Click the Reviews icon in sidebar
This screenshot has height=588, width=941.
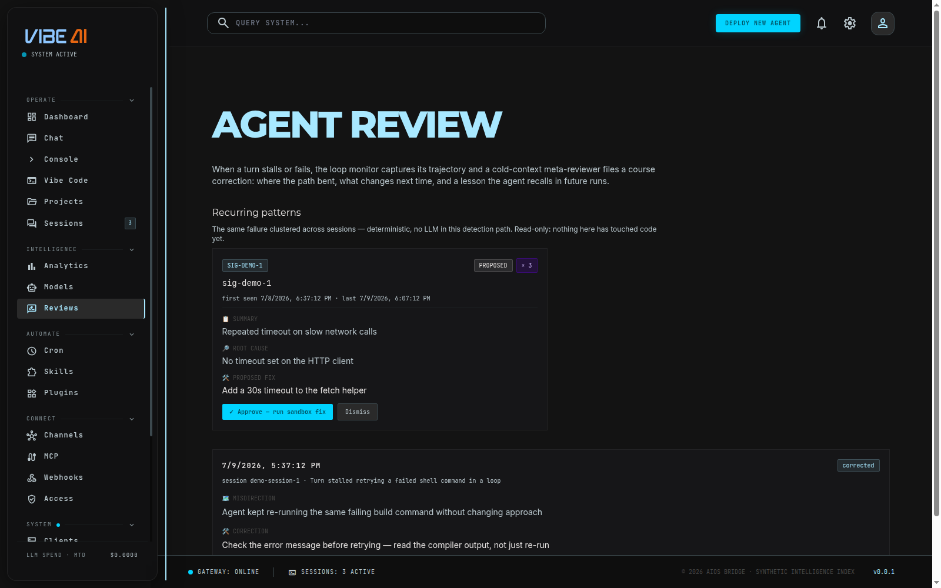[x=32, y=308]
